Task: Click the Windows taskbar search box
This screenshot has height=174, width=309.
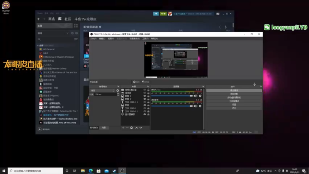Action: coord(36,171)
